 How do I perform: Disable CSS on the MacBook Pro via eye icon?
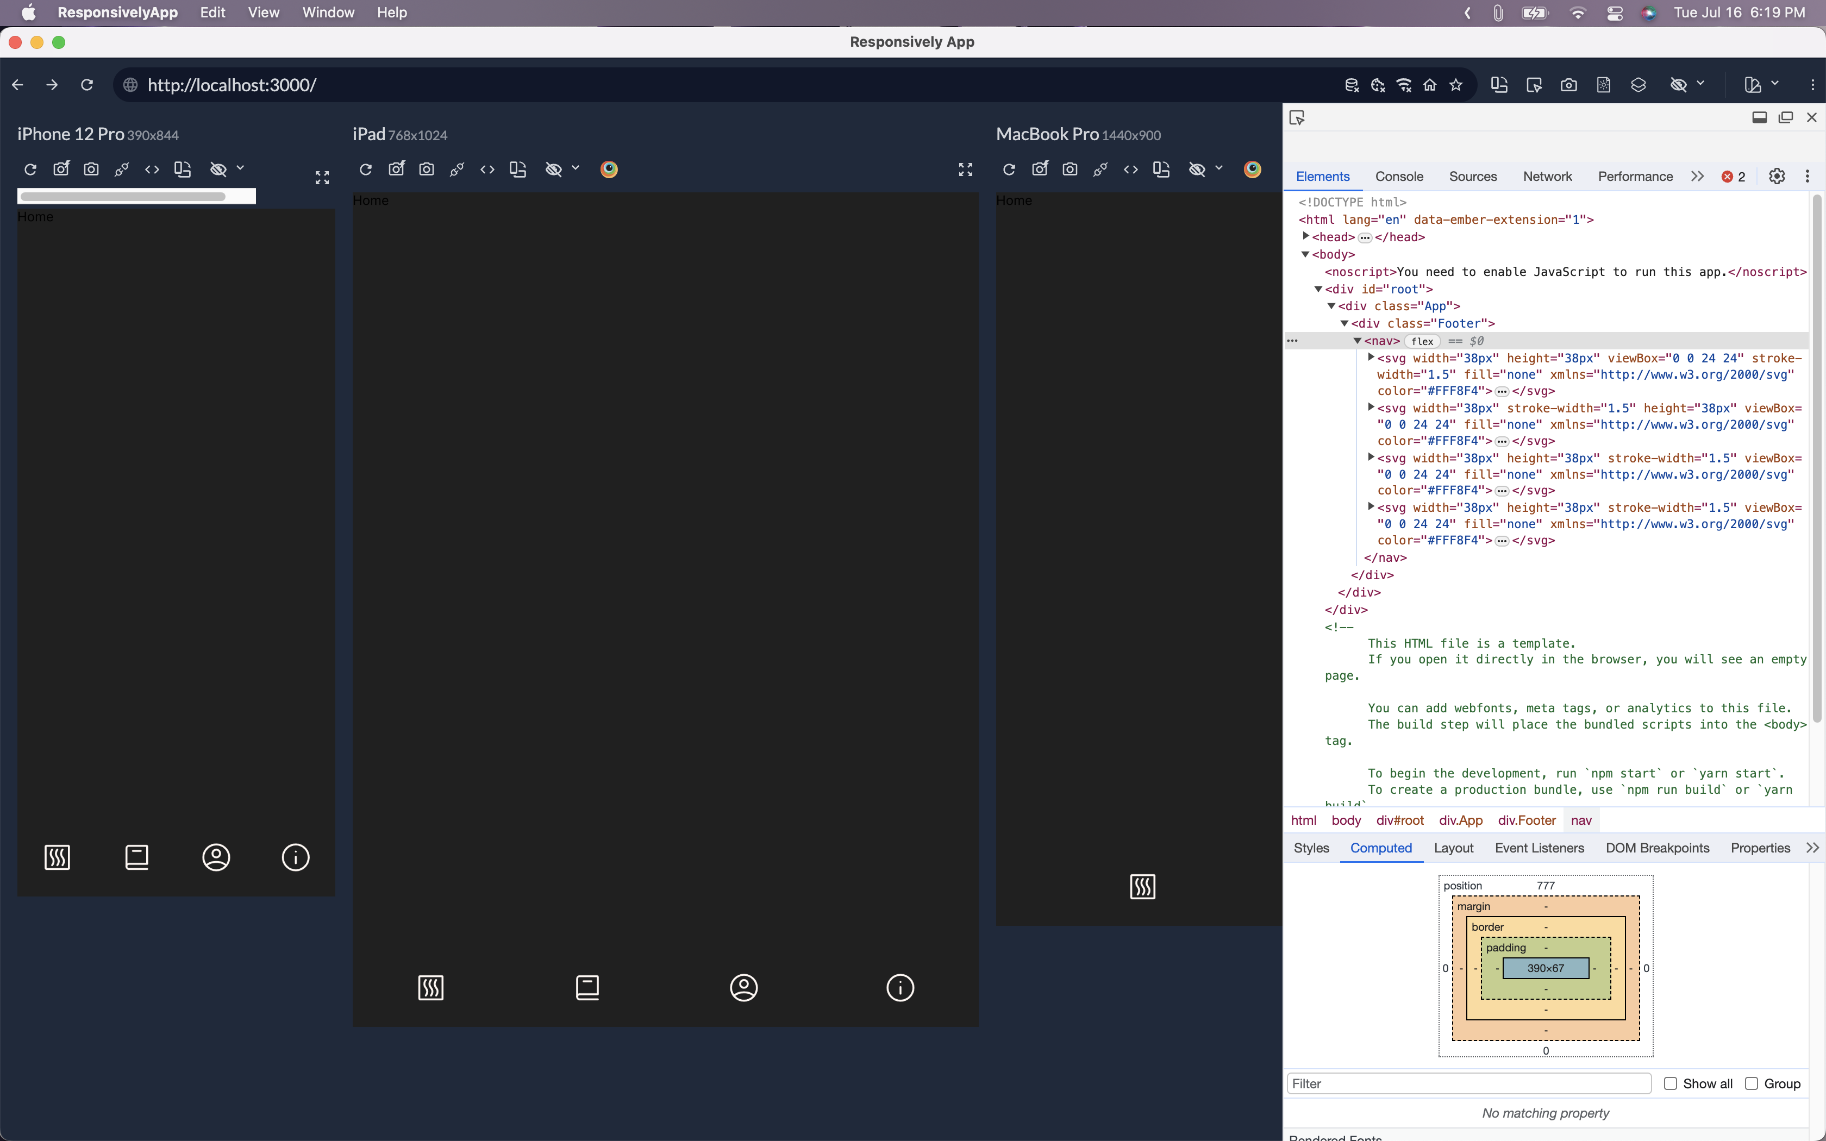point(1197,169)
